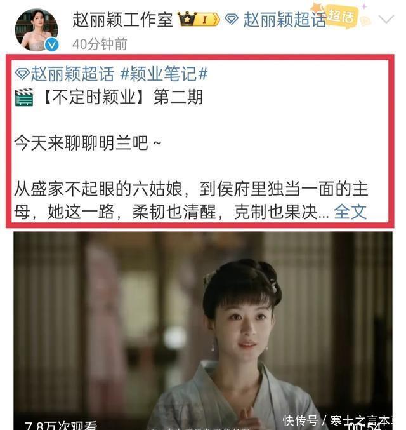Open the 赵丽颖工作室 profile avatar
Viewport: 406px width, 430px height.
(x=36, y=30)
